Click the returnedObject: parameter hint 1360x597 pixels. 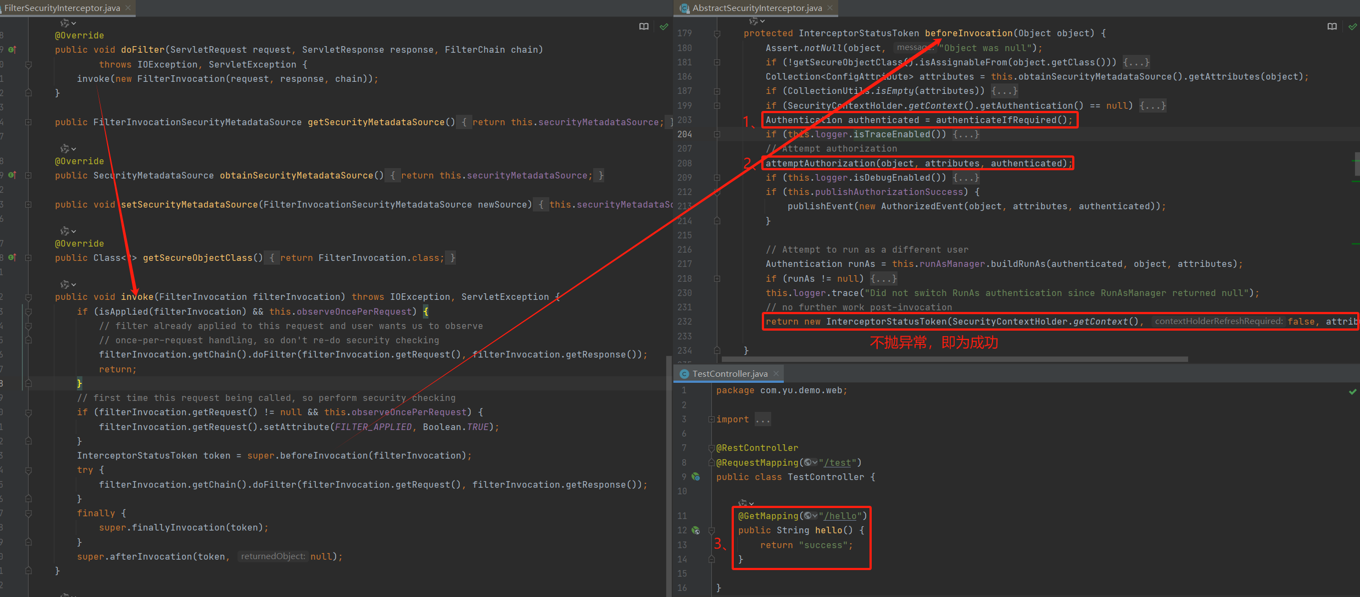[273, 556]
